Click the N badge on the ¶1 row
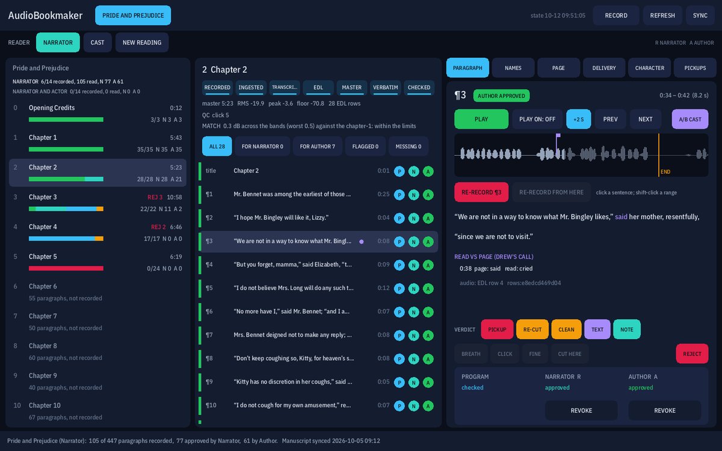Image resolution: width=722 pixels, height=451 pixels. 413,194
